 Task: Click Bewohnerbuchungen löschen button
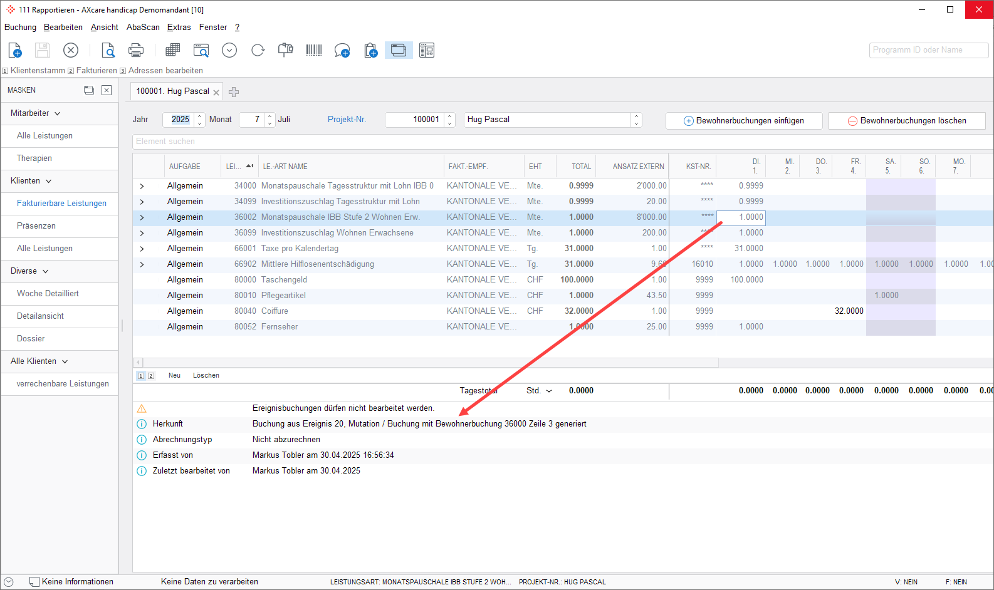pos(906,121)
